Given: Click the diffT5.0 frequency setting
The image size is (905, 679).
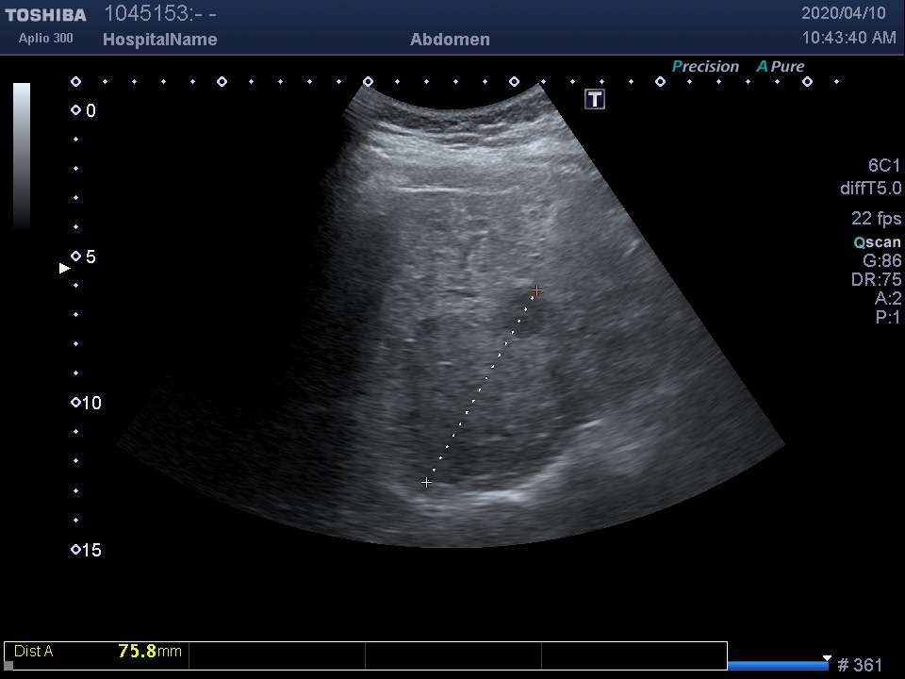Looking at the screenshot, I should 870,189.
